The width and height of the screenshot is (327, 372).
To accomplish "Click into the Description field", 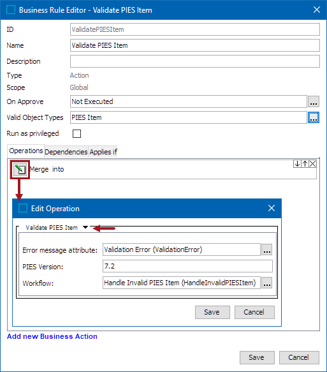I will pyautogui.click(x=195, y=61).
